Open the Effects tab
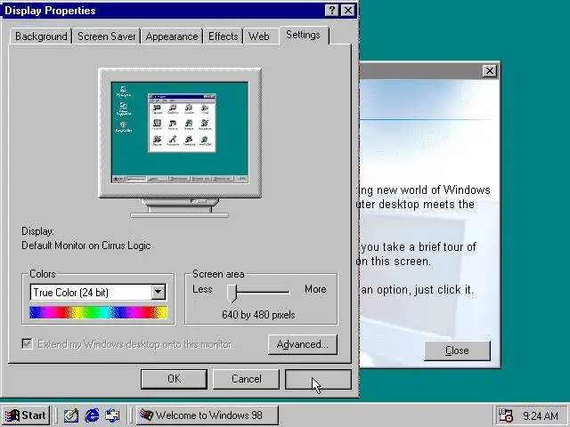The height and width of the screenshot is (427, 570). point(224,36)
